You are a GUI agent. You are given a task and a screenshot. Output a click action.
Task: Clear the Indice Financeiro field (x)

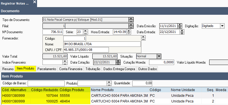coord(65,61)
